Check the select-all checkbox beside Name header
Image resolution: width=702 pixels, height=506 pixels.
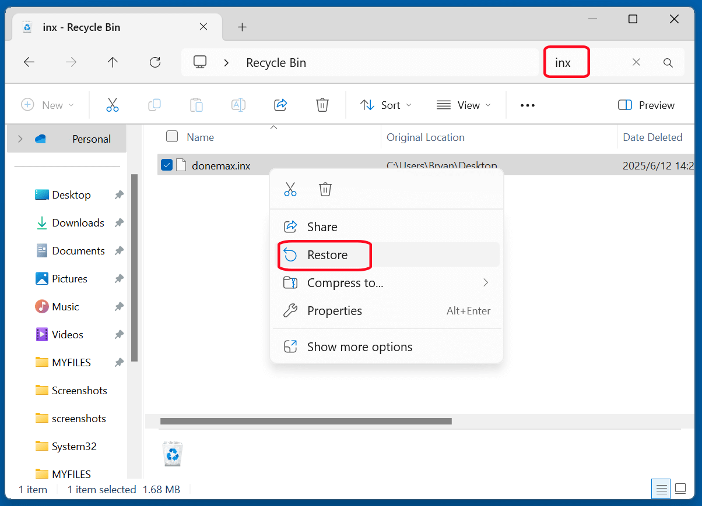coord(172,136)
